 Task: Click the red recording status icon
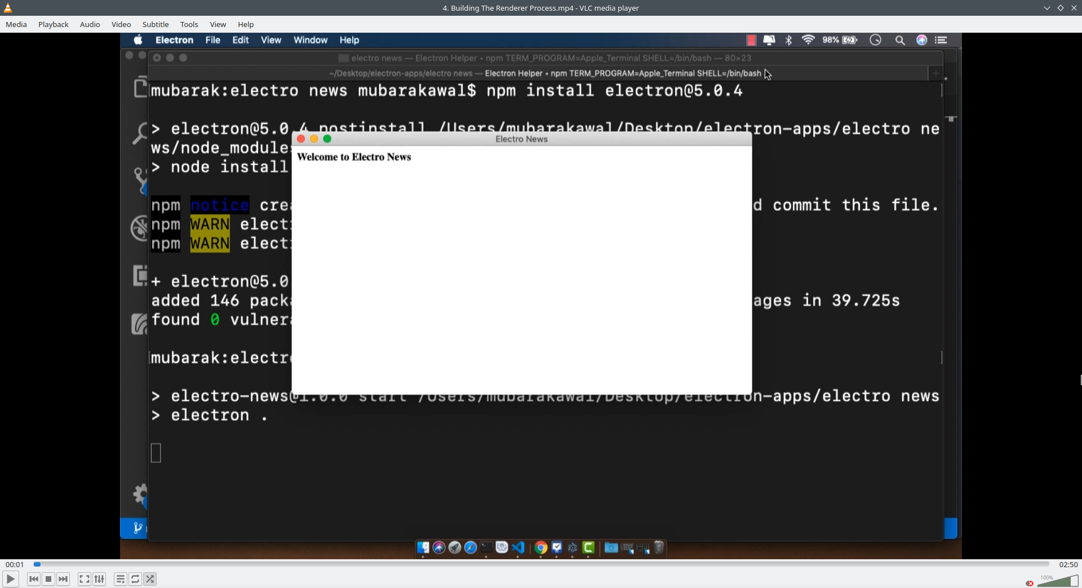coord(751,40)
